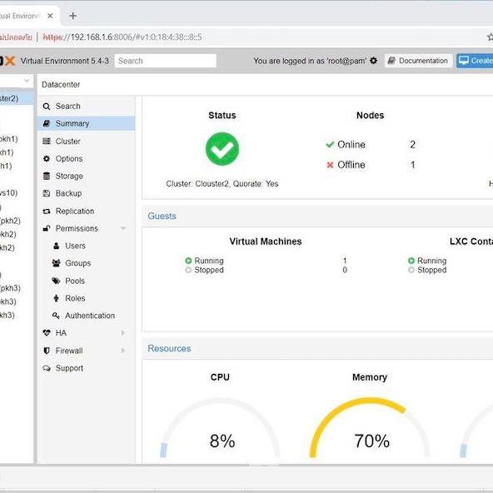Click the Authentication key icon

[57, 316]
